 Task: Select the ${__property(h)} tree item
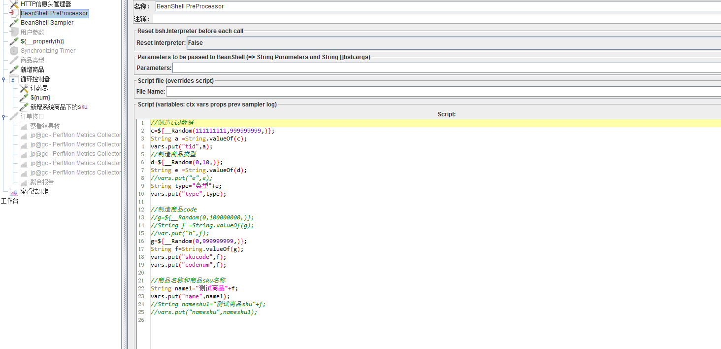tap(42, 41)
